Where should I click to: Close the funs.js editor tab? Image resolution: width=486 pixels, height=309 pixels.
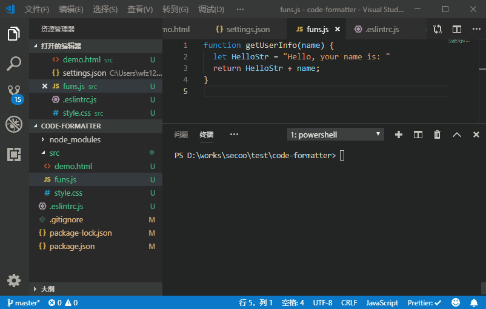[x=338, y=29]
